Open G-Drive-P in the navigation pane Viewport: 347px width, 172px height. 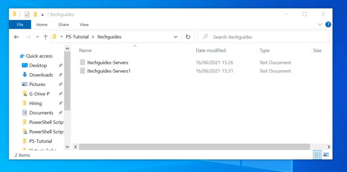point(39,94)
